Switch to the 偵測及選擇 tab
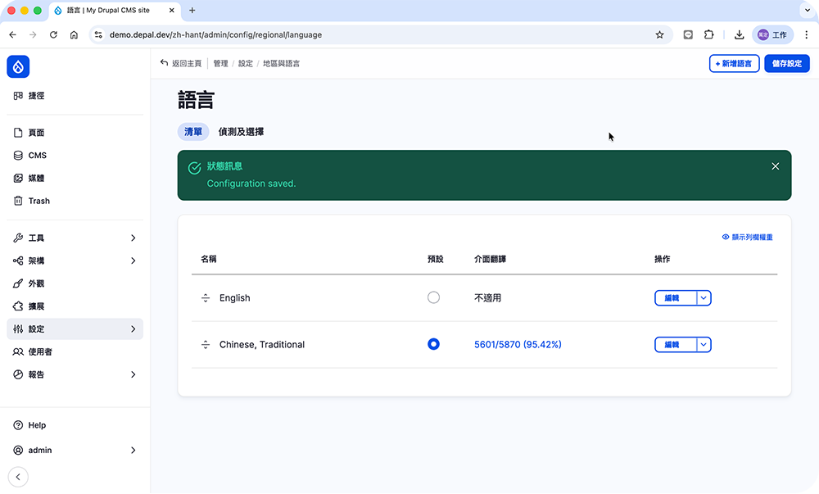 [x=241, y=132]
